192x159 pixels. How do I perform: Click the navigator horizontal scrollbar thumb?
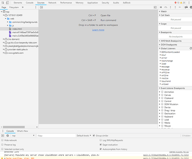point(14,127)
